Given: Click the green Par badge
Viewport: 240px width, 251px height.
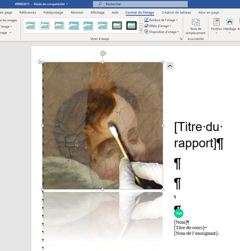Looking at the screenshot, I should pyautogui.click(x=179, y=213).
